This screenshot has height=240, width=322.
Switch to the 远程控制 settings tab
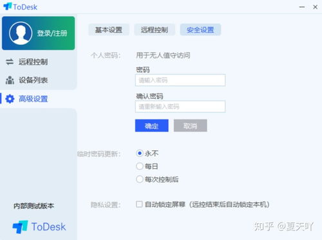[155, 30]
